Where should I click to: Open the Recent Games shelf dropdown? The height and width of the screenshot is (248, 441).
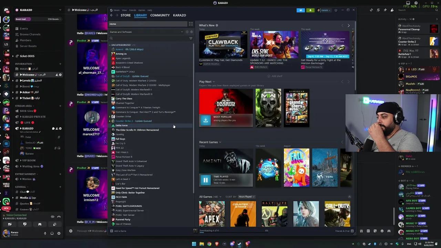220,142
